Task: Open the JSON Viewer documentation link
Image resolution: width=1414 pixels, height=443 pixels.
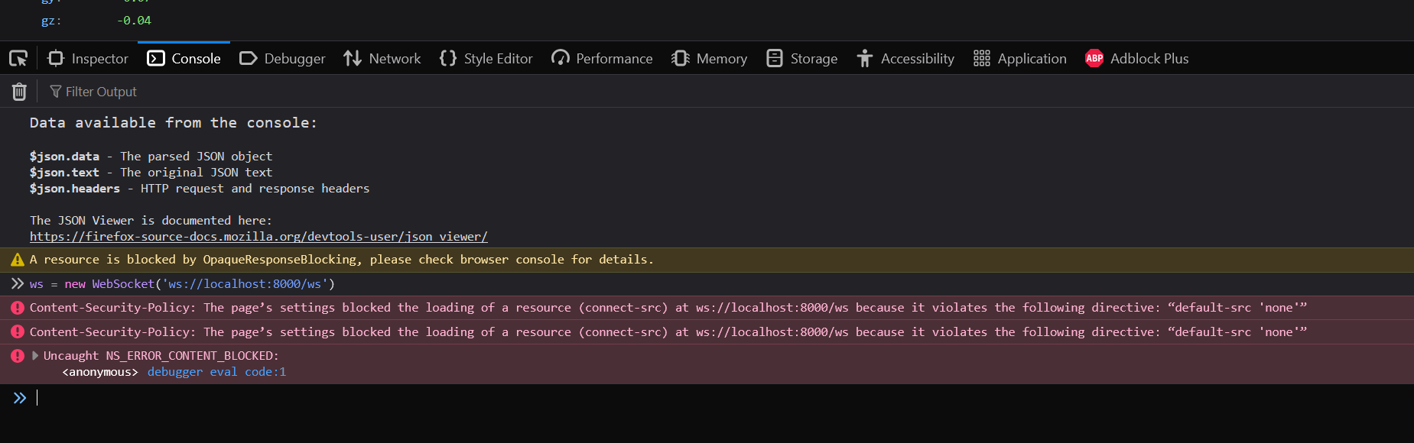Action: click(258, 237)
